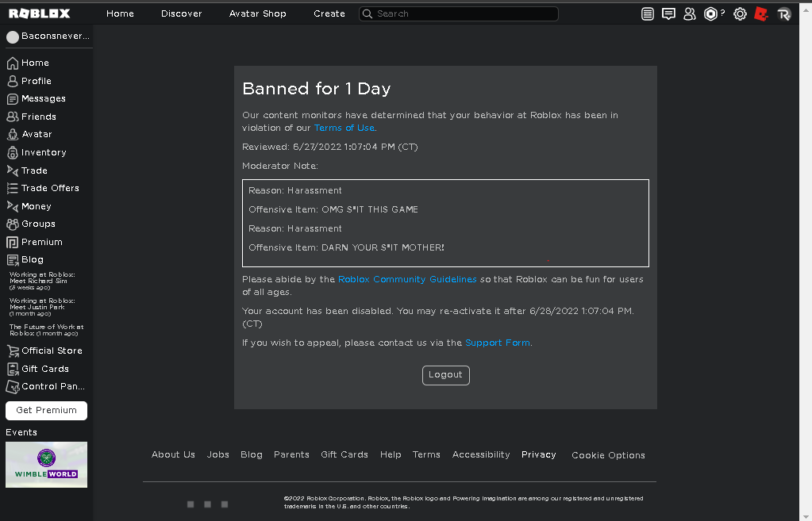
Task: Click the Get Premium button
Action: click(46, 410)
